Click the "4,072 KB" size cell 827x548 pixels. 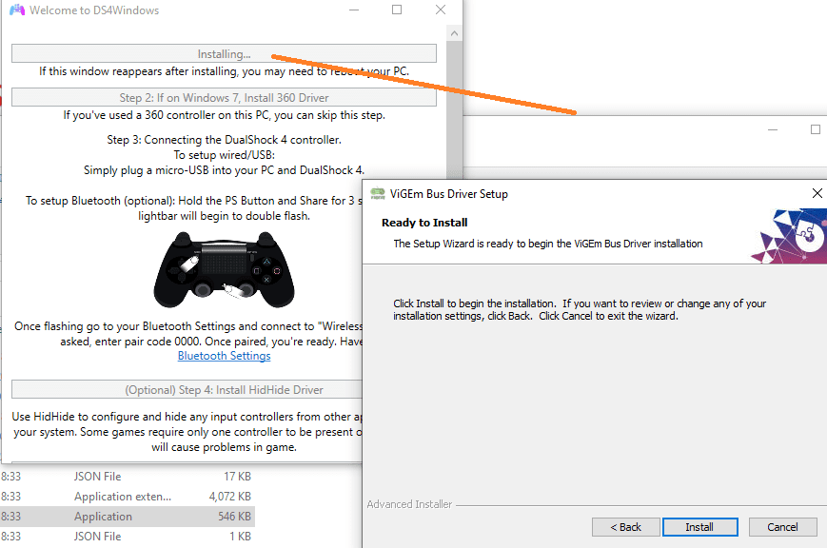[x=230, y=497]
